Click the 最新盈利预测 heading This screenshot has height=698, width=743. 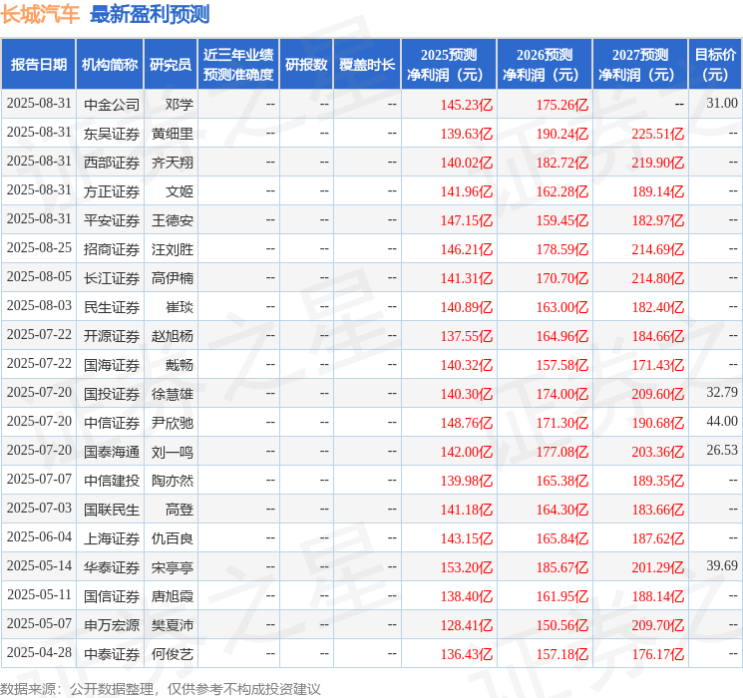pyautogui.click(x=150, y=14)
